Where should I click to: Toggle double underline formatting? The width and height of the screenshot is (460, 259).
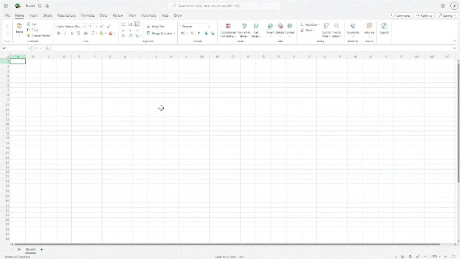tap(79, 33)
